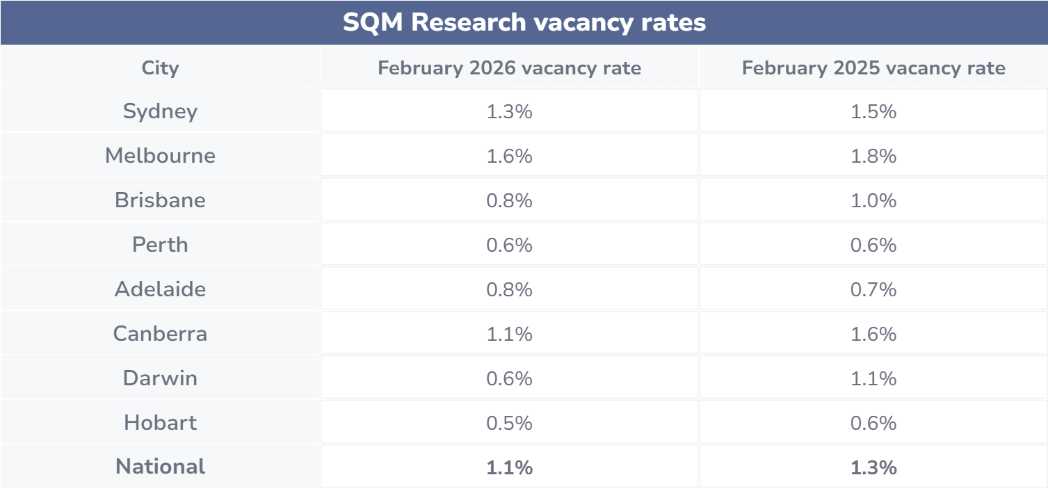This screenshot has height=491, width=1048.
Task: Click Hobart's February 2026 rate of 0.5%
Action: tap(509, 423)
